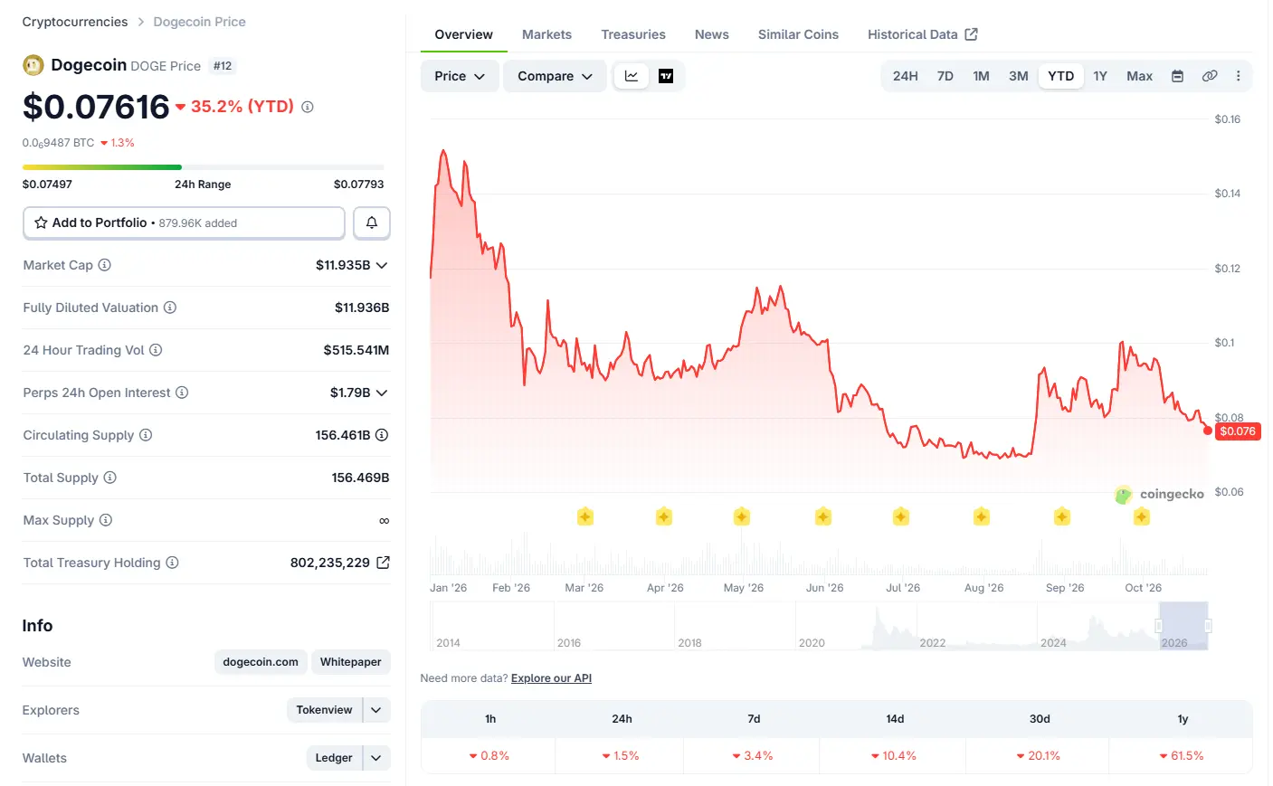Switch to the Markets tab
This screenshot has height=786, width=1273.
(546, 34)
